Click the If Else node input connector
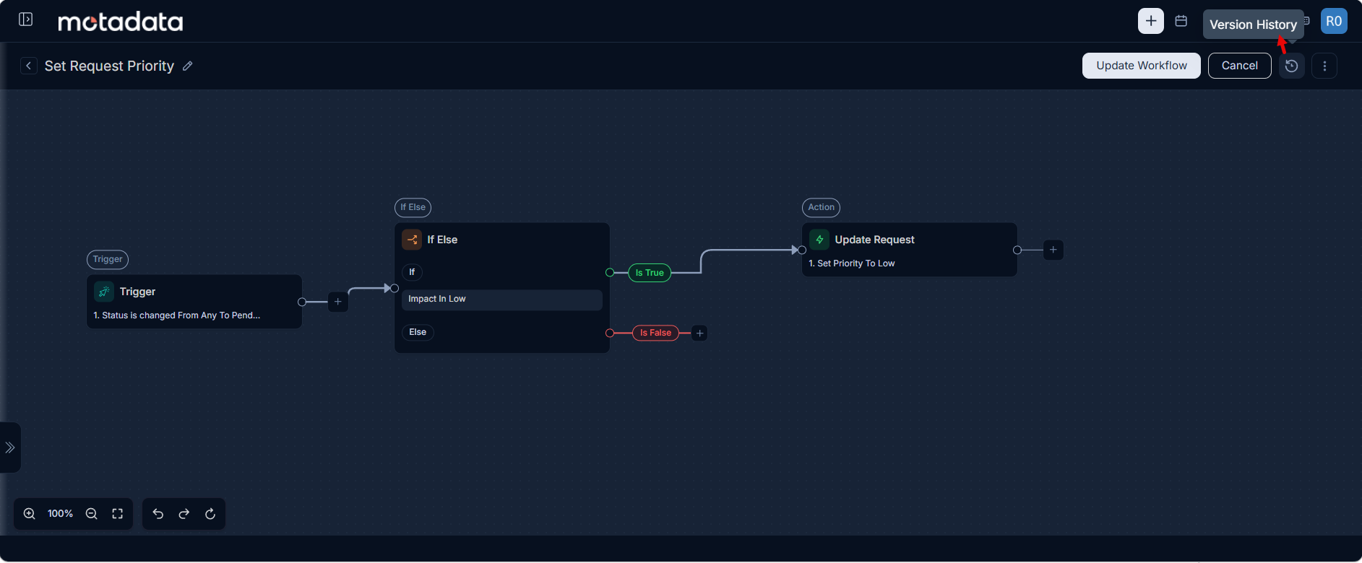This screenshot has height=563, width=1362. tap(395, 289)
